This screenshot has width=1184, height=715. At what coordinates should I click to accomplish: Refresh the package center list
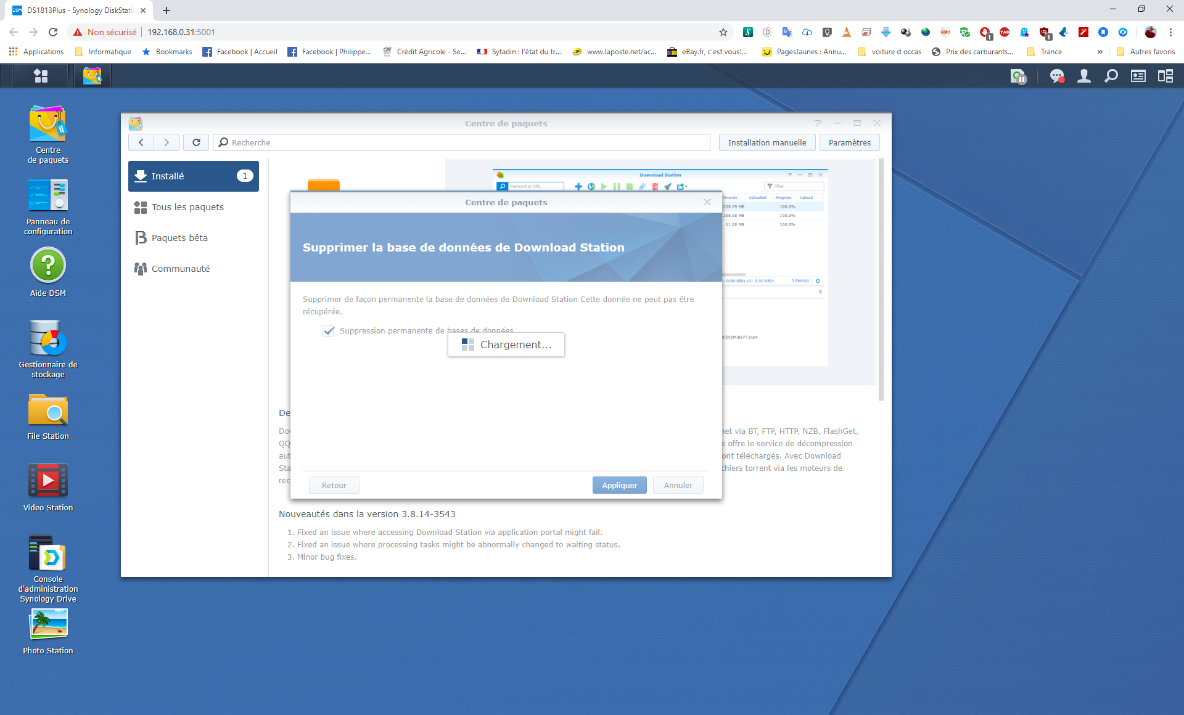point(196,142)
